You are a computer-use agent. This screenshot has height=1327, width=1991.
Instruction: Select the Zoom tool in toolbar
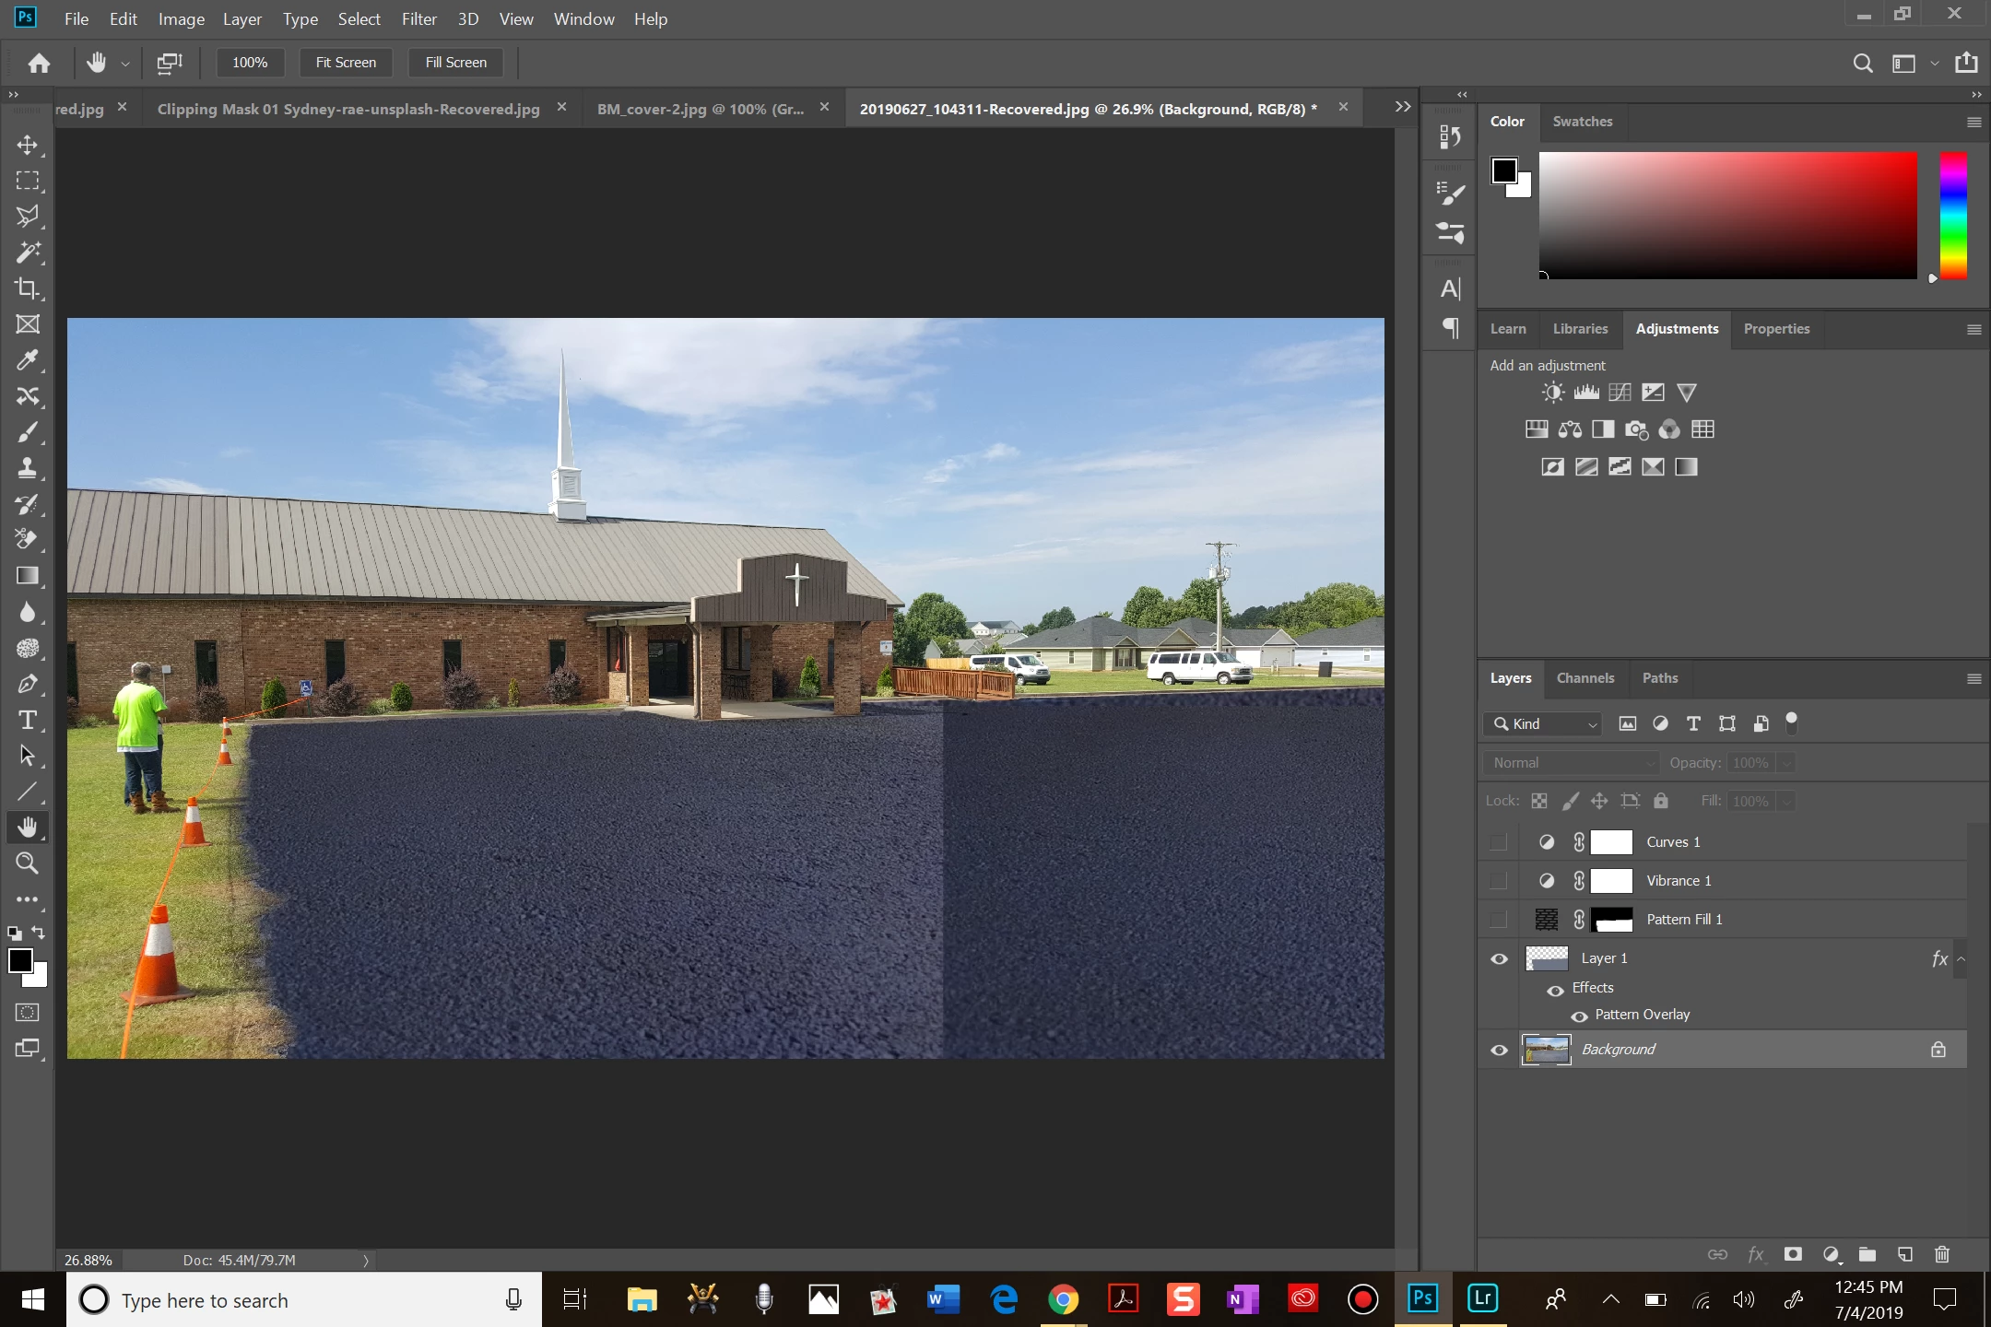pyautogui.click(x=28, y=863)
